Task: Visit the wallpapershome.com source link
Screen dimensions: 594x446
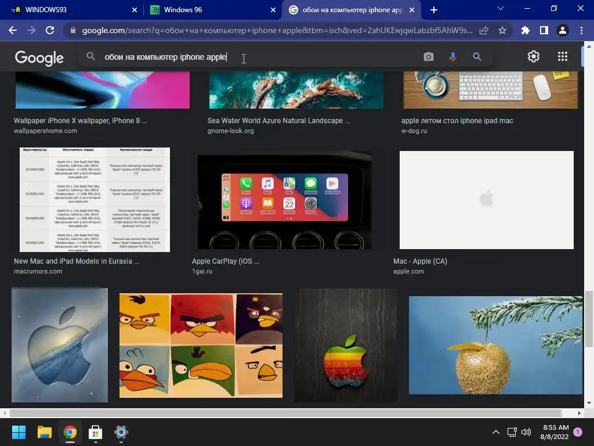Action: click(45, 131)
